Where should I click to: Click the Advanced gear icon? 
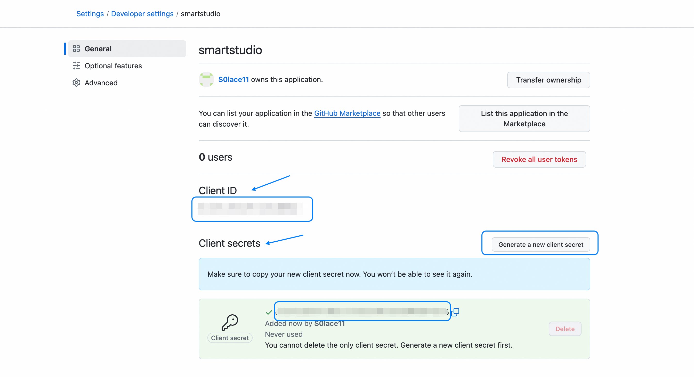(x=76, y=83)
